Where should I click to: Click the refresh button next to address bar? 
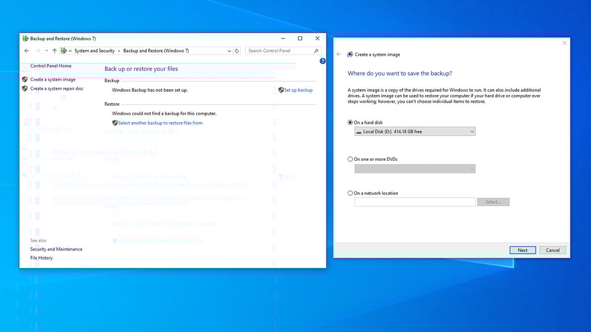[237, 51]
